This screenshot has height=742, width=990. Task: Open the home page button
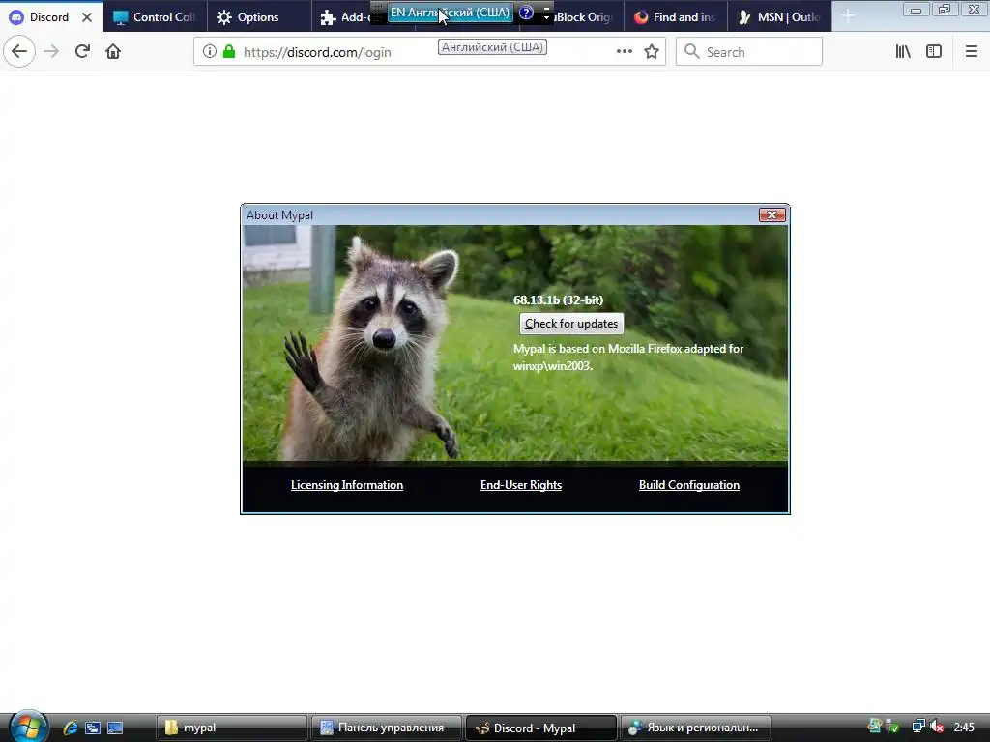(113, 51)
